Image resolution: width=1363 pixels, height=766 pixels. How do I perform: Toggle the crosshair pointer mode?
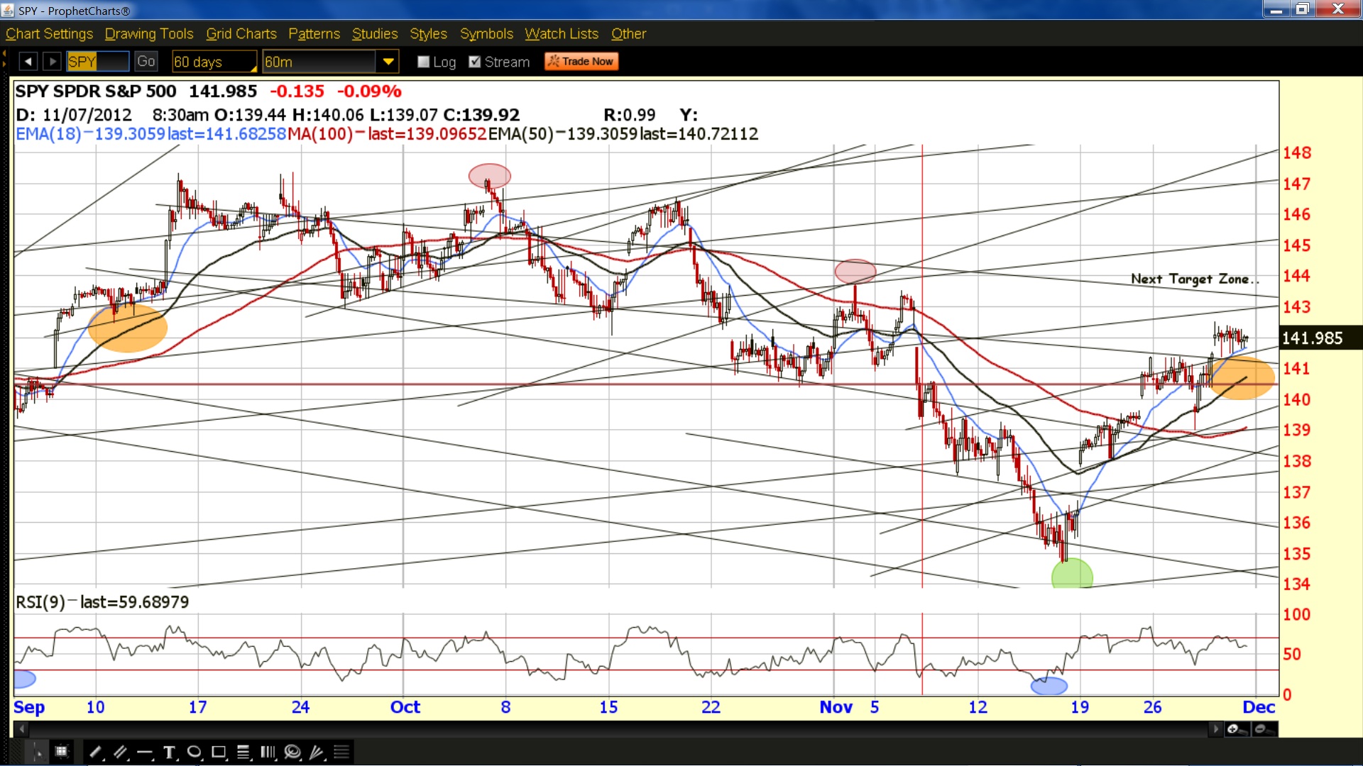pos(37,752)
